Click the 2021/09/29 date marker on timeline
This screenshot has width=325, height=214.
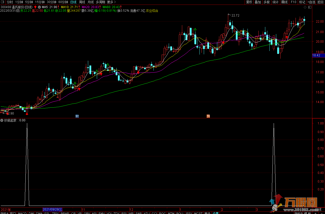coord(52,209)
